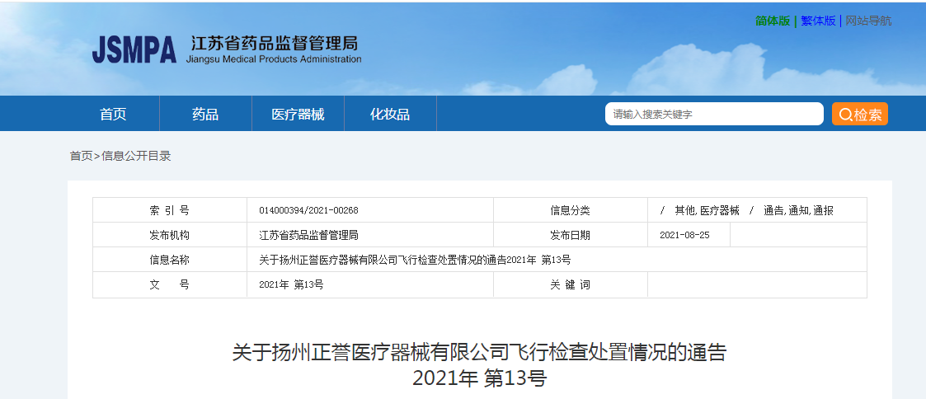
Task: Go to 首页 in the nav bar
Action: (x=113, y=114)
